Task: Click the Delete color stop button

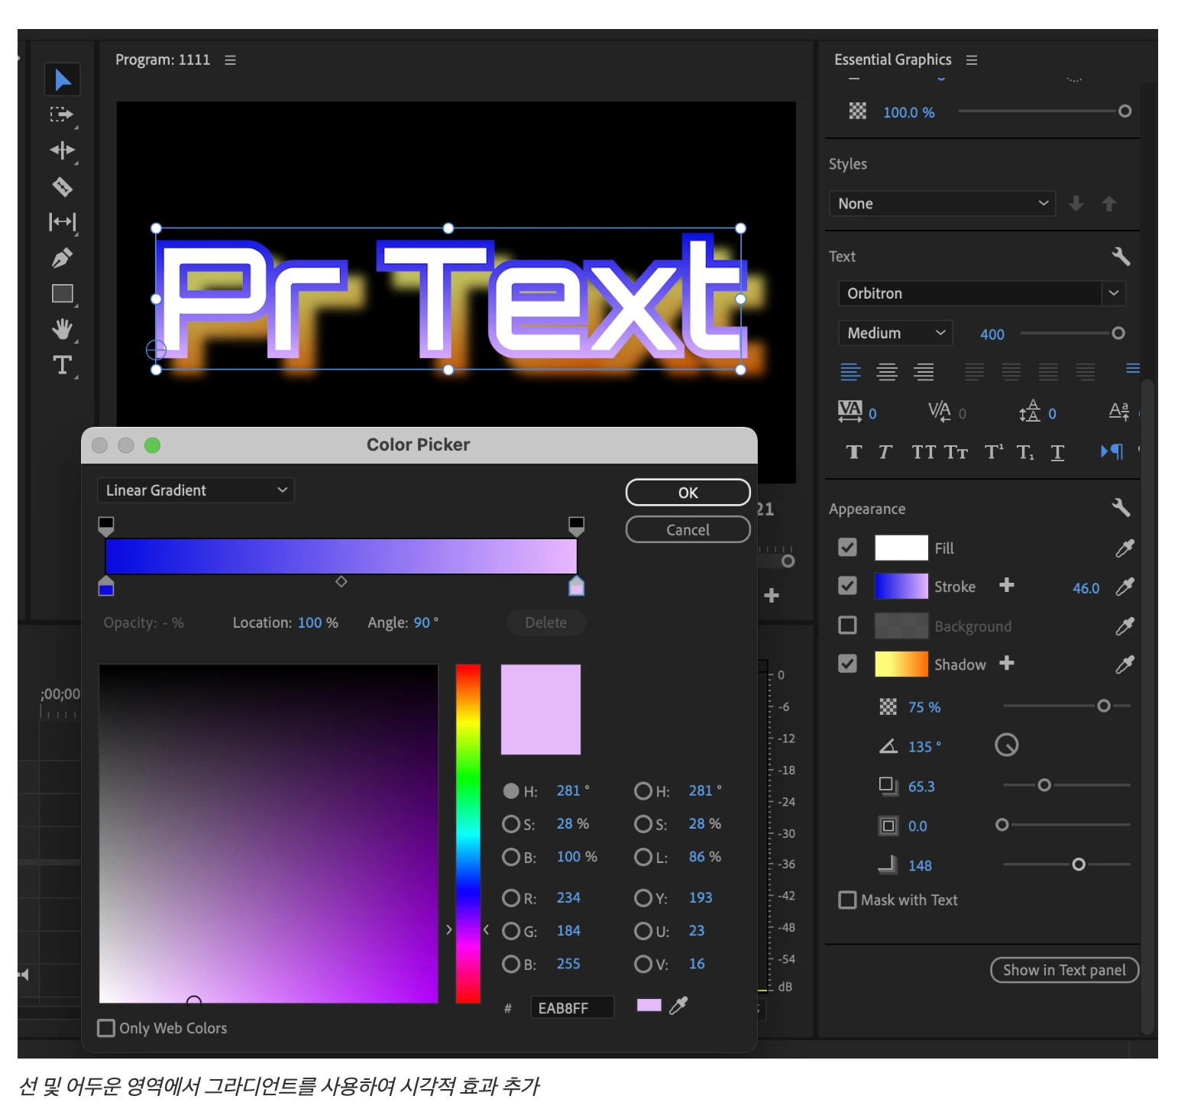Action: tap(546, 622)
